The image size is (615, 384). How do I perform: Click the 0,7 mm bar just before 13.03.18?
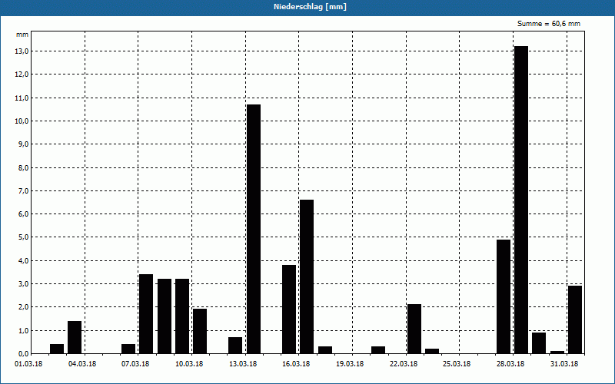click(x=235, y=345)
